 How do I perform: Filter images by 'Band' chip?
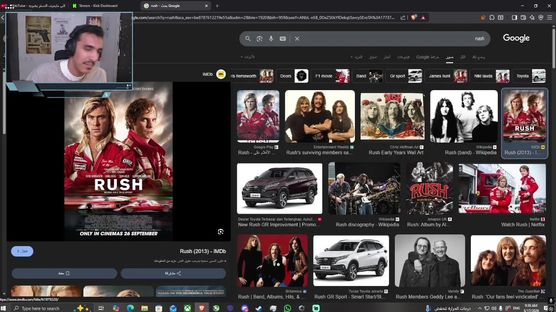367,76
